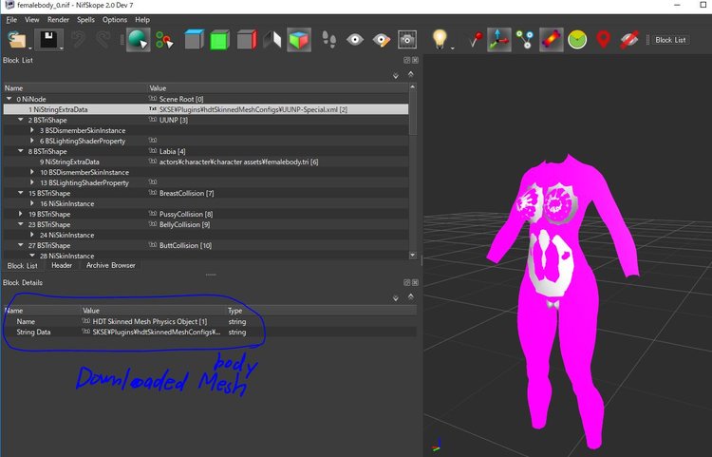The image size is (712, 457).
Task: Click Block Details expand-all down chevron
Action: click(x=396, y=298)
